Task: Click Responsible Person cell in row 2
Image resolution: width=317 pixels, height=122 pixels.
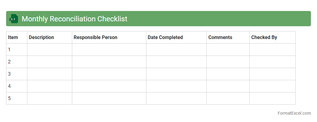Action: (109, 62)
